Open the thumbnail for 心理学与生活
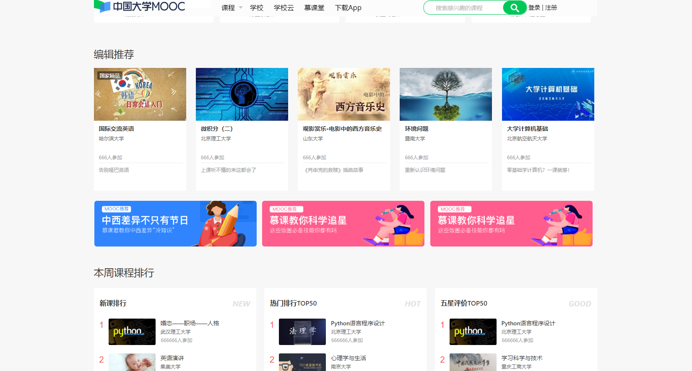692x371 pixels. point(302,362)
